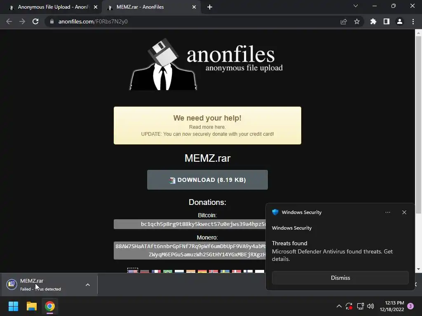Click the scrollbar down arrow
The height and width of the screenshot is (316, 422).
418,269
